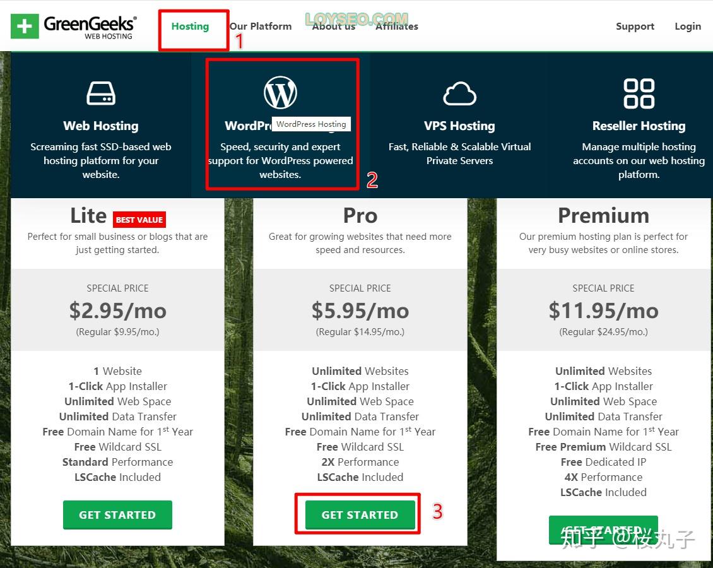
Task: Select the Web Hosting heading
Action: [101, 126]
